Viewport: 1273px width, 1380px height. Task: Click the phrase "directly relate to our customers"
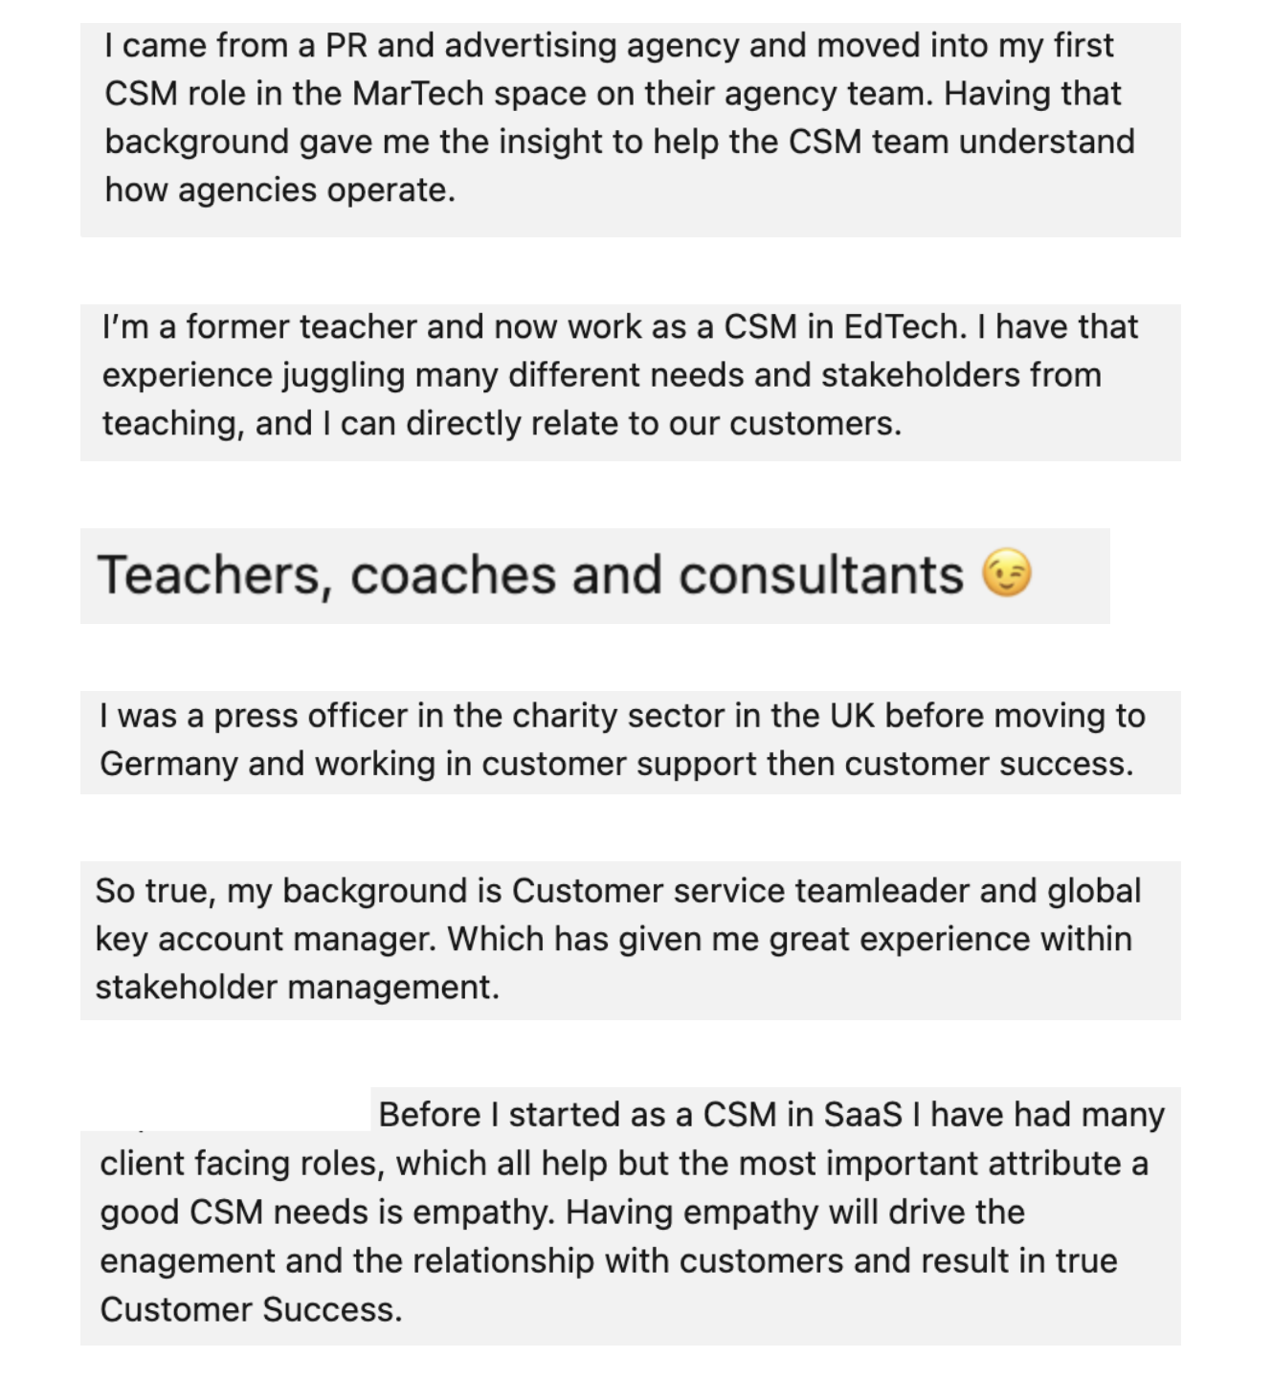click(654, 424)
